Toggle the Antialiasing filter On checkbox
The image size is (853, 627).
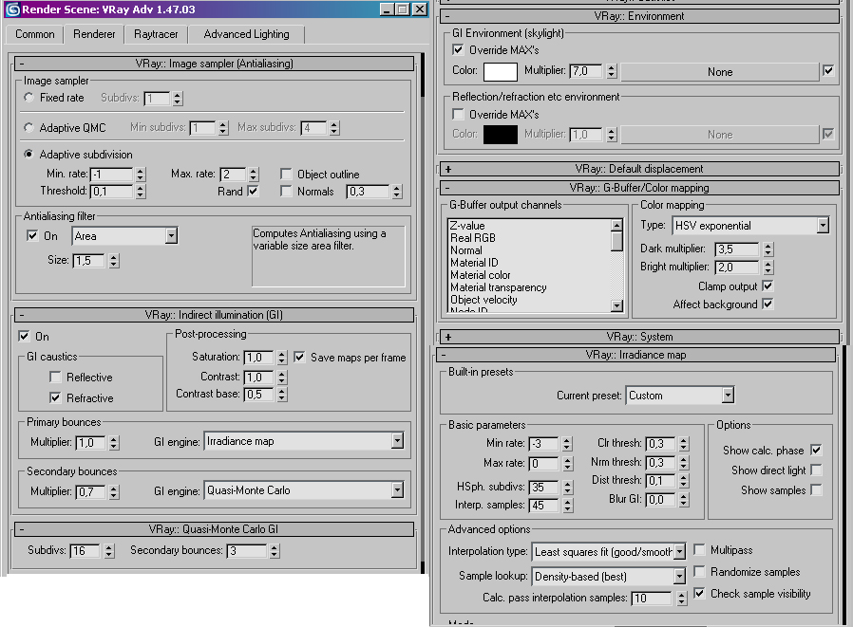click(32, 236)
